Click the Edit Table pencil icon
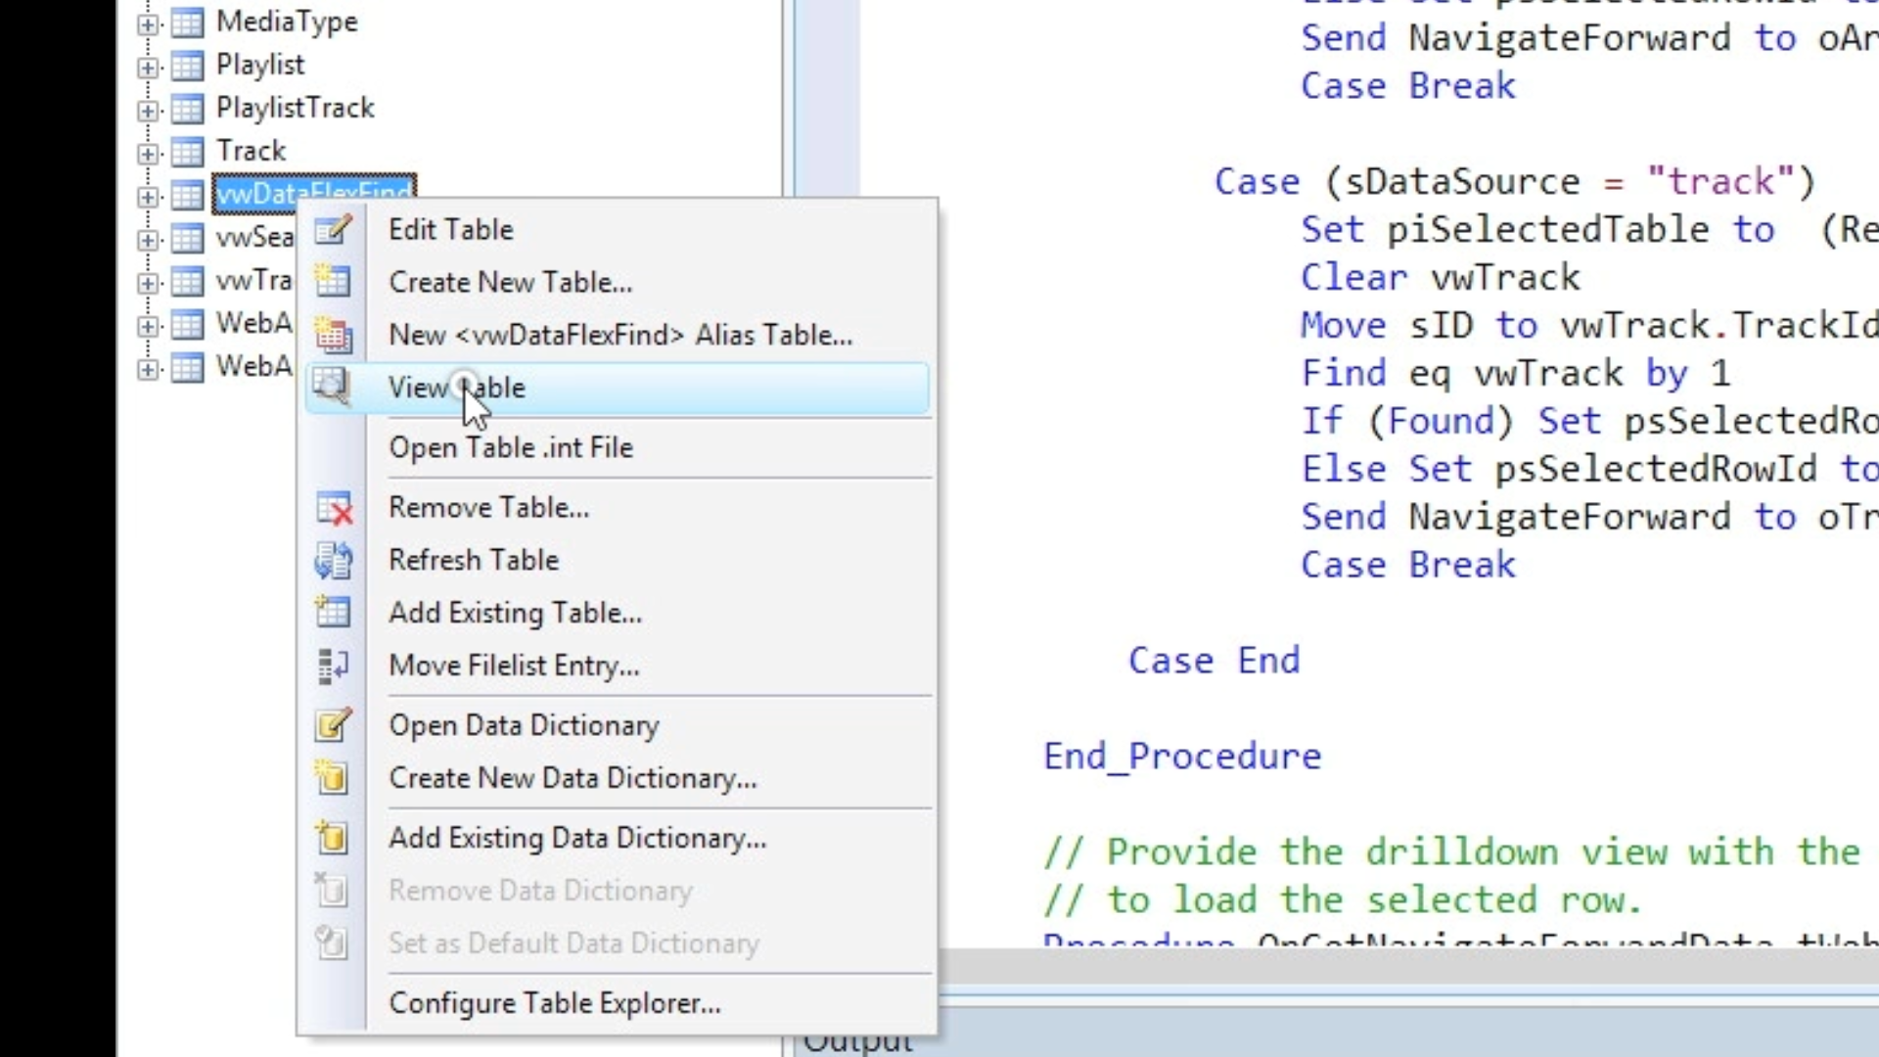The width and height of the screenshot is (1879, 1057). [333, 230]
